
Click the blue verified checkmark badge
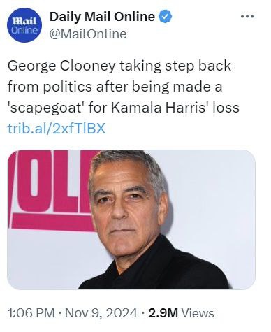[165, 17]
